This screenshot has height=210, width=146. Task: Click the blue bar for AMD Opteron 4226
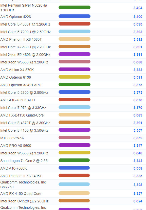(x=75, y=16)
